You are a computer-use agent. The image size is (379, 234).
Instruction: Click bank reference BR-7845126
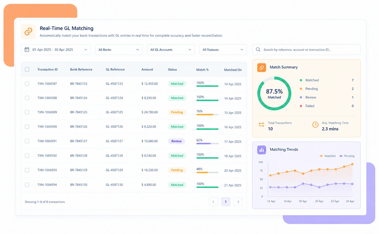[79, 127]
